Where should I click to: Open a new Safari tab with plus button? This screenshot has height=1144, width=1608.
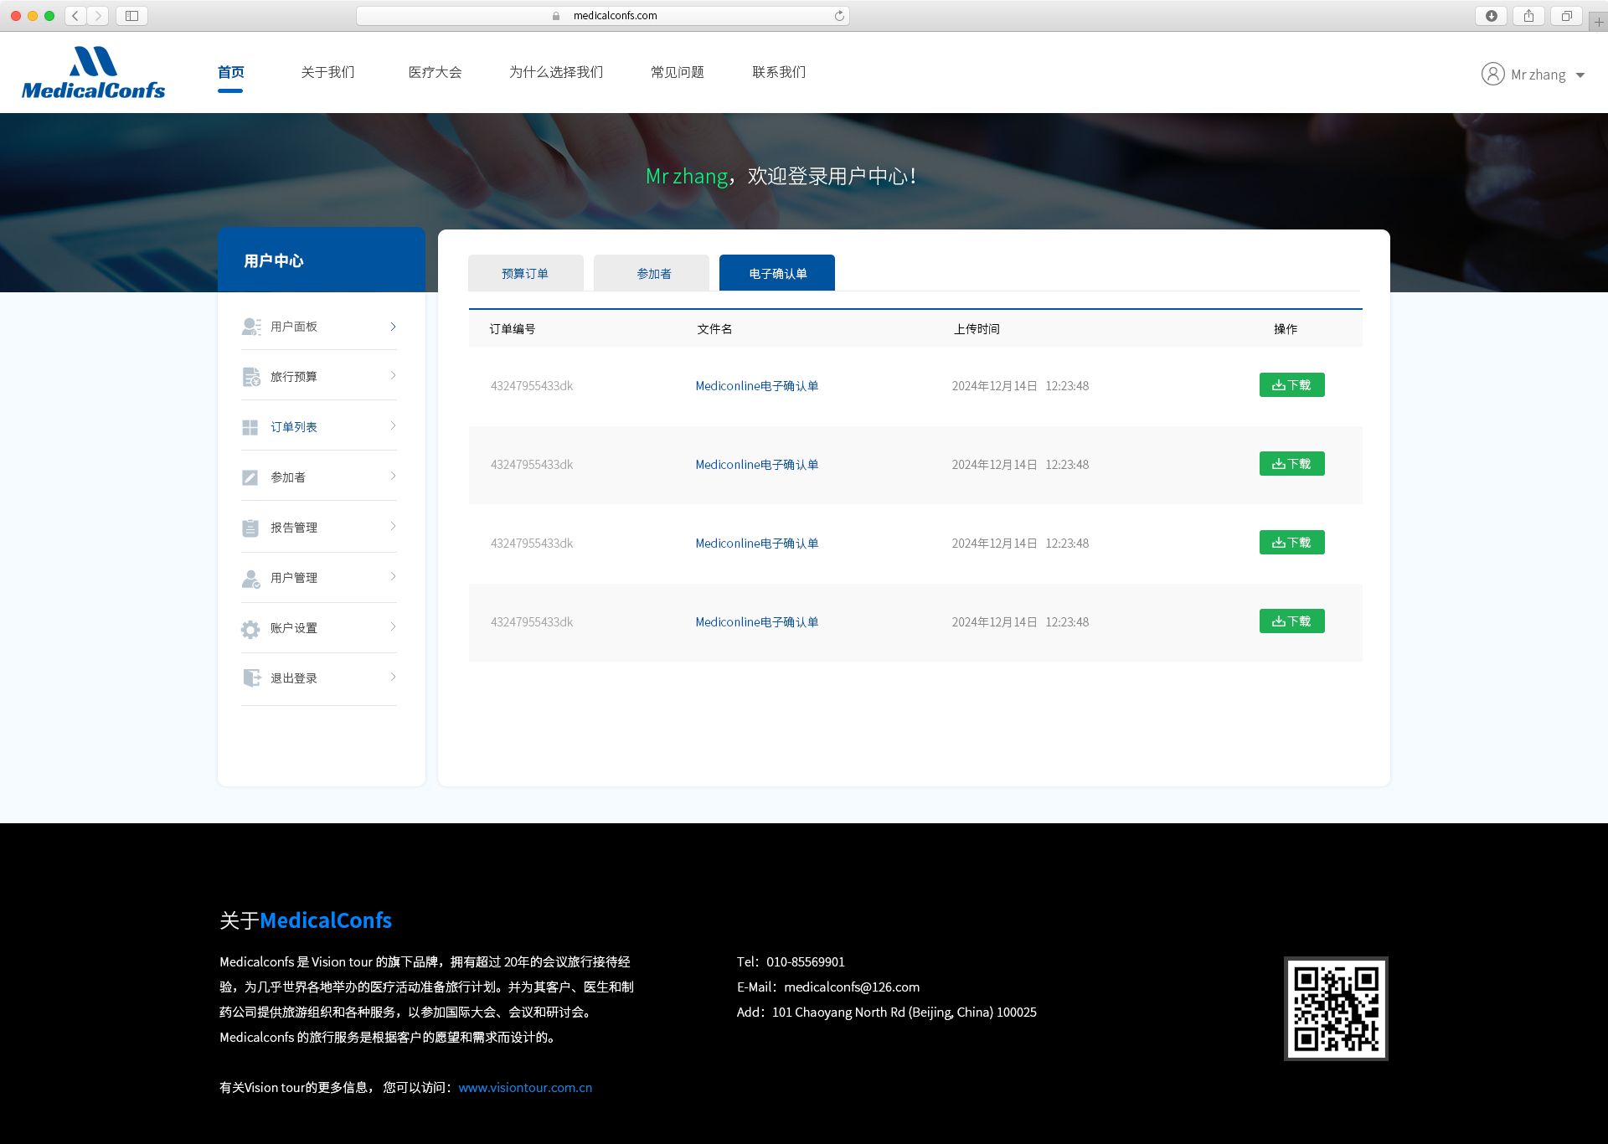click(1599, 23)
